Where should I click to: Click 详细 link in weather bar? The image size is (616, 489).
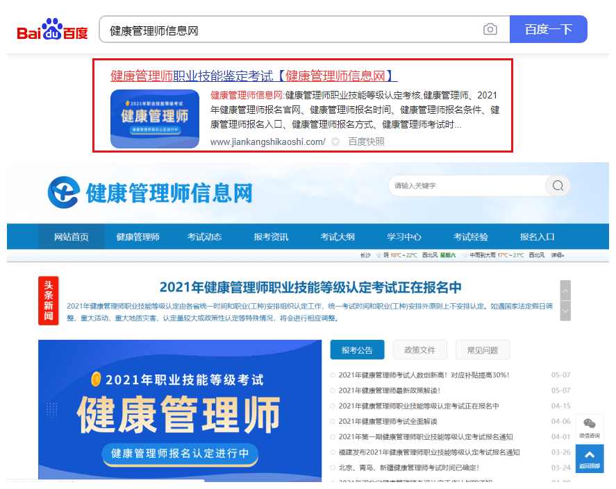pos(558,255)
